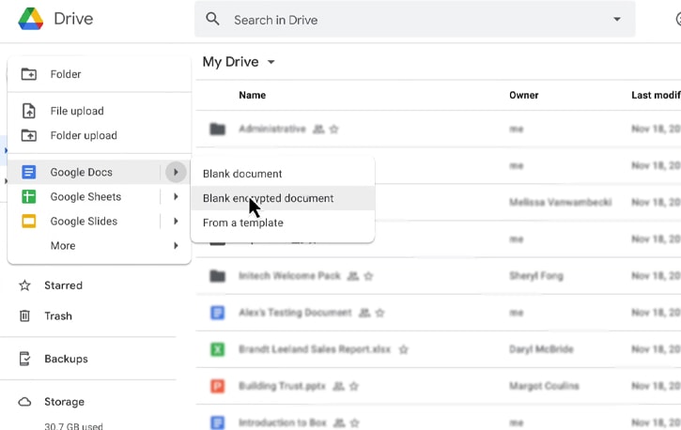
Task: Create a new Folder
Action: click(x=99, y=74)
